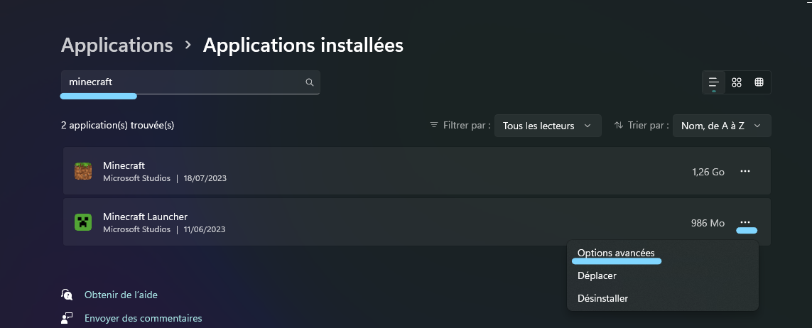Expand the 'Nom, de A à Z' sort dropdown
The width and height of the screenshot is (812, 328).
coord(722,126)
